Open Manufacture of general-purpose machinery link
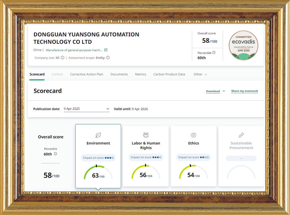This screenshot has height=215, width=290. (x=74, y=50)
